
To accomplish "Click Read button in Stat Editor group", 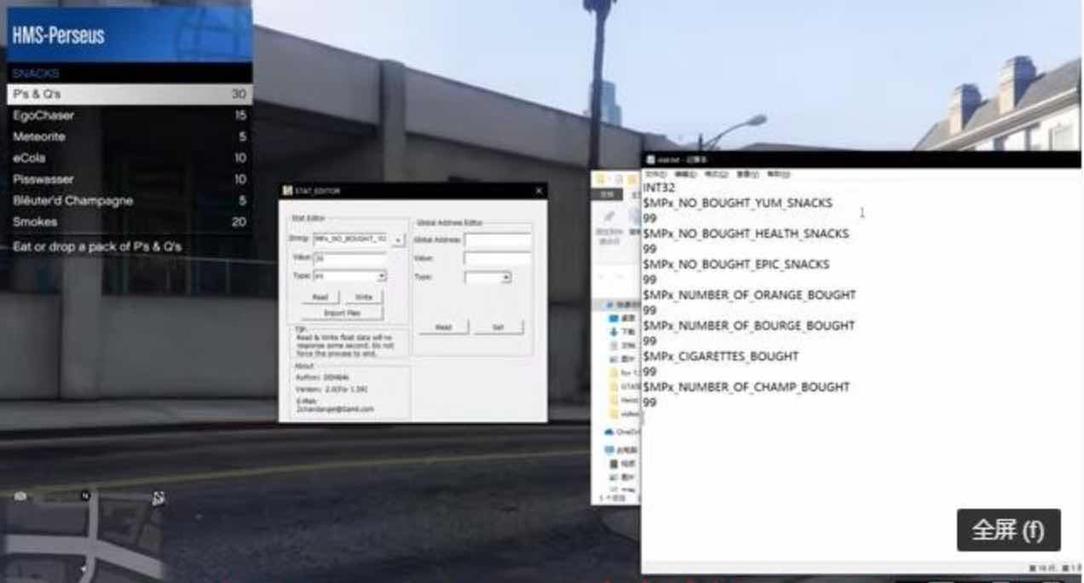I will (320, 297).
